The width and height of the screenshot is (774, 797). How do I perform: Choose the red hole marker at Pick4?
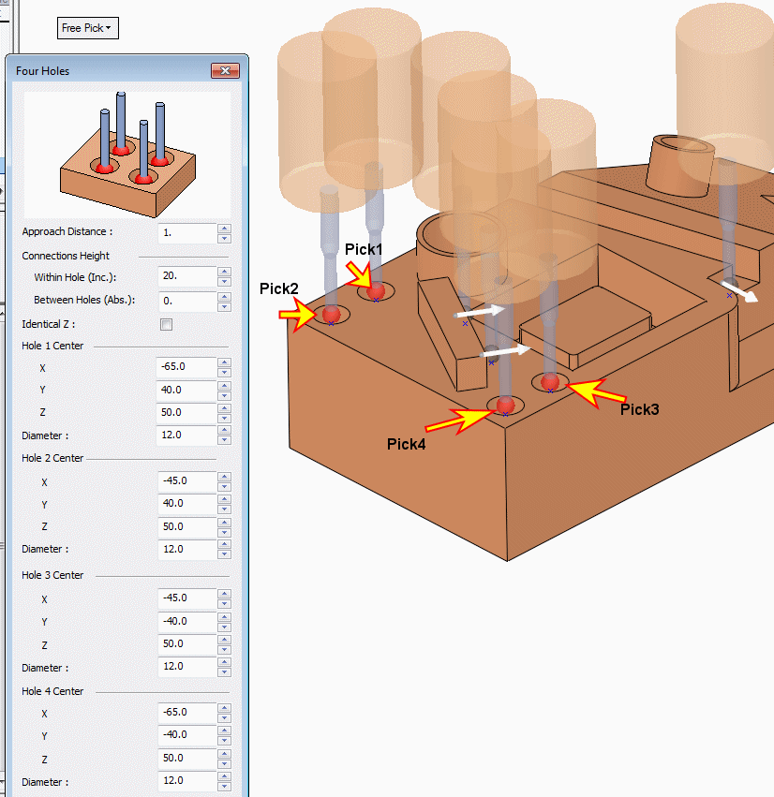point(506,405)
